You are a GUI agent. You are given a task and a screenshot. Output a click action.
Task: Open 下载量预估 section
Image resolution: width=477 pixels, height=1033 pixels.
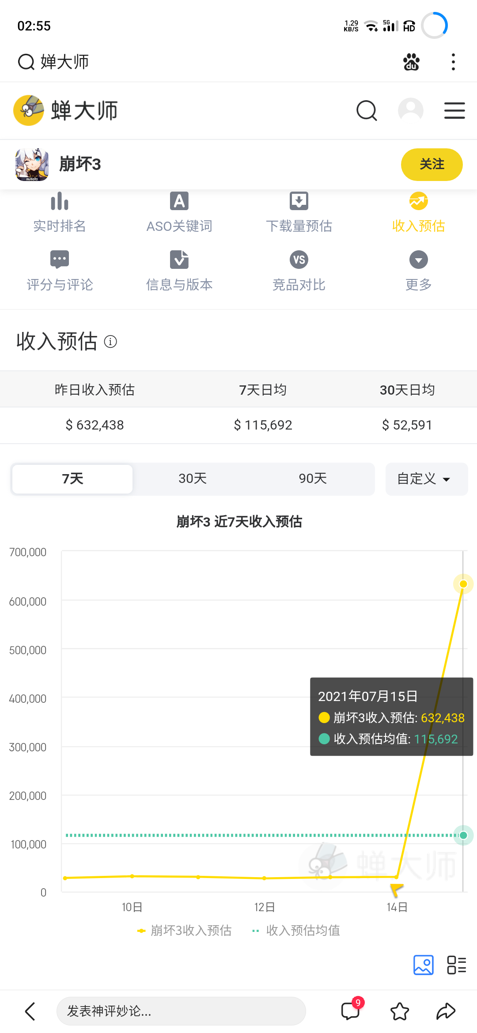(x=299, y=213)
